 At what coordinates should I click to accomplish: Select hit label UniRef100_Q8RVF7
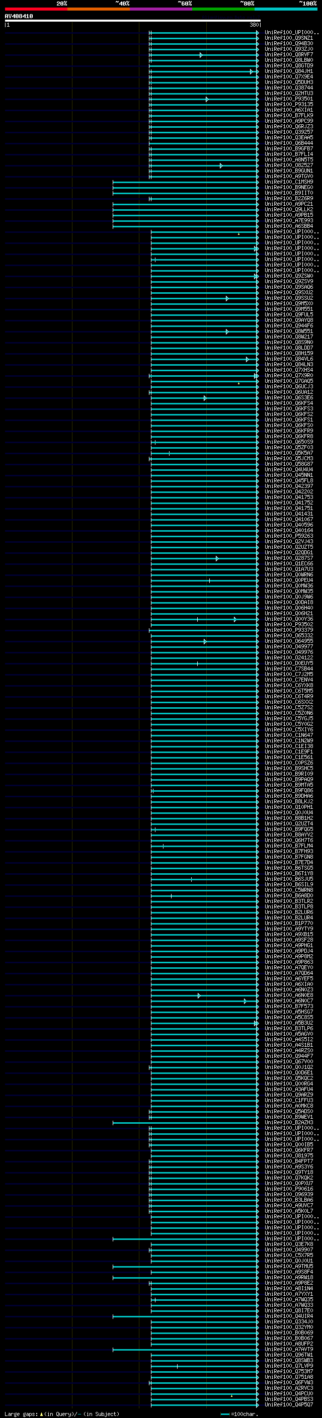point(289,55)
